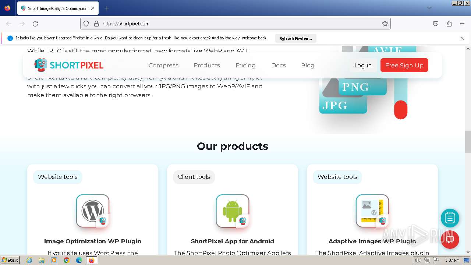
Task: Open File Explorer from the taskbar
Action: click(x=42, y=260)
